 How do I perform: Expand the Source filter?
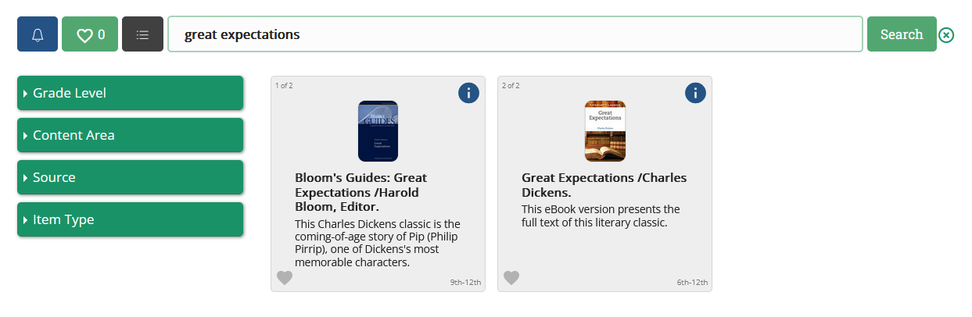coord(131,177)
